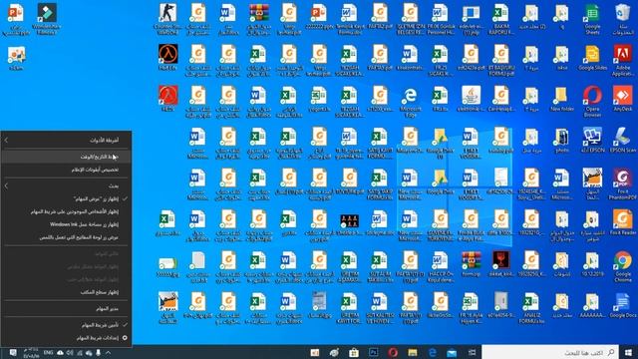The height and width of the screenshot is (359, 638).
Task: Open مدير المهام (Task Manager) entry
Action: point(66,308)
